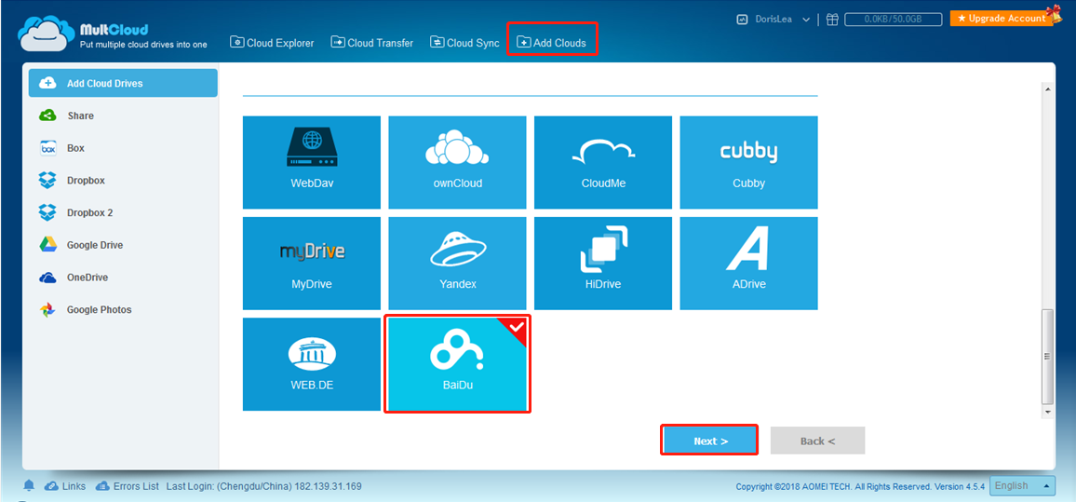1076x502 pixels.
Task: Choose the HiDrive tile
Action: pos(603,263)
